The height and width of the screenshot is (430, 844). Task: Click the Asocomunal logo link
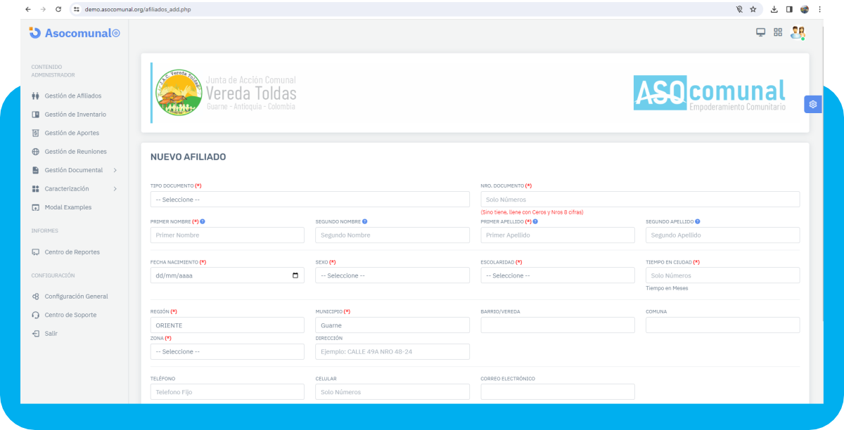tap(75, 33)
